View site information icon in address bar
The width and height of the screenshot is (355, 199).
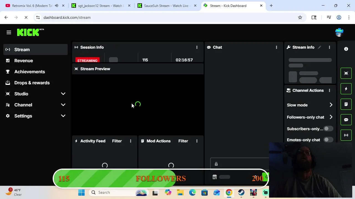point(38,17)
